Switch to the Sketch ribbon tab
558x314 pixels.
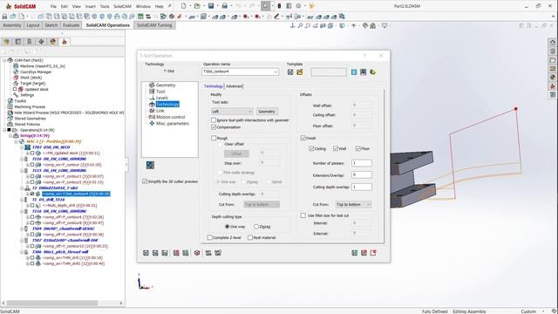click(51, 25)
